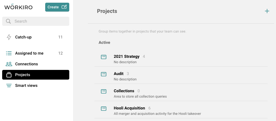Click the plus icon to add project
The image size is (276, 121).
pyautogui.click(x=267, y=11)
